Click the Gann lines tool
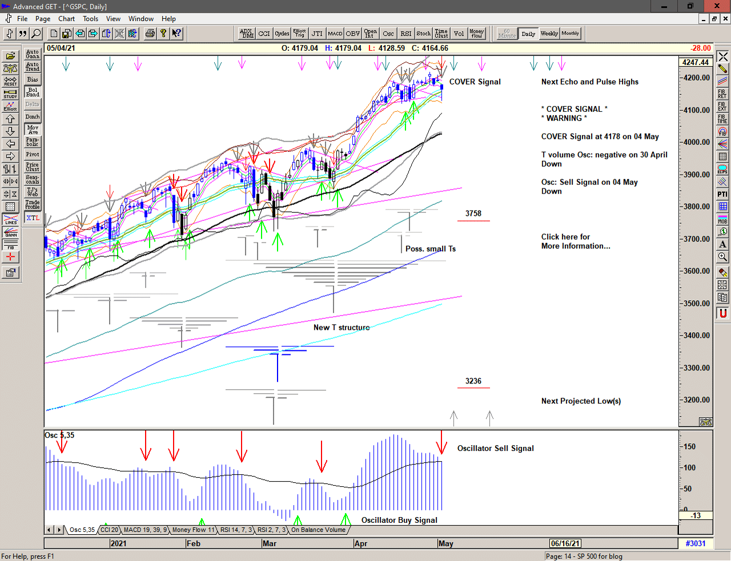Image resolution: width=731 pixels, height=561 pixels. pos(10,232)
